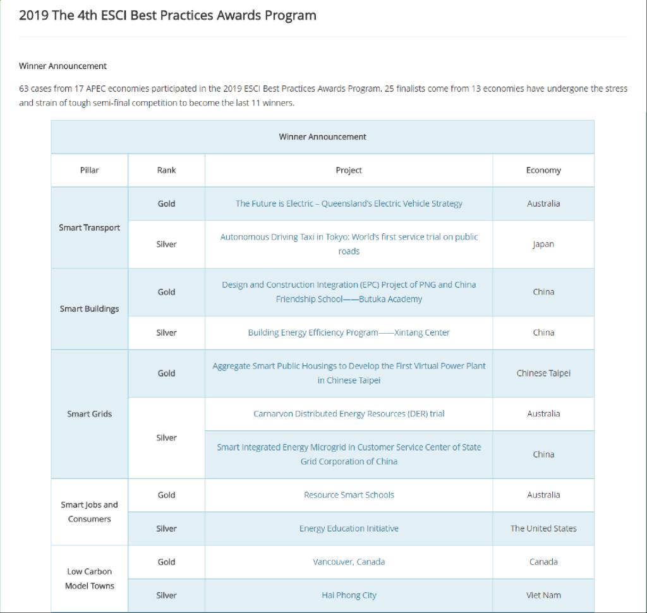The height and width of the screenshot is (613, 647).
Task: Open the Energy Education Initiative link
Action: (349, 528)
